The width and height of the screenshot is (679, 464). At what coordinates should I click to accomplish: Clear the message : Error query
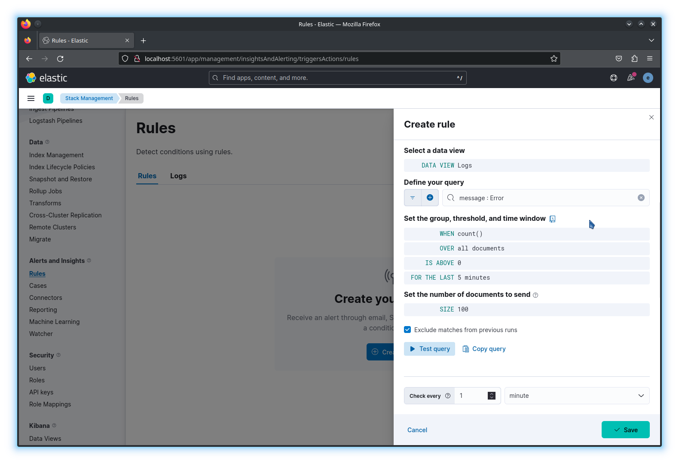641,198
